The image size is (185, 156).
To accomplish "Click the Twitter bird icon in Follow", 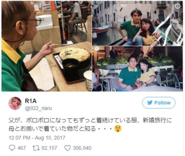I will click(x=150, y=103).
